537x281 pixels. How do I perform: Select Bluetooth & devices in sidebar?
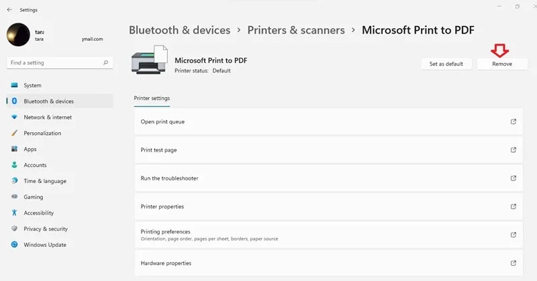60,101
